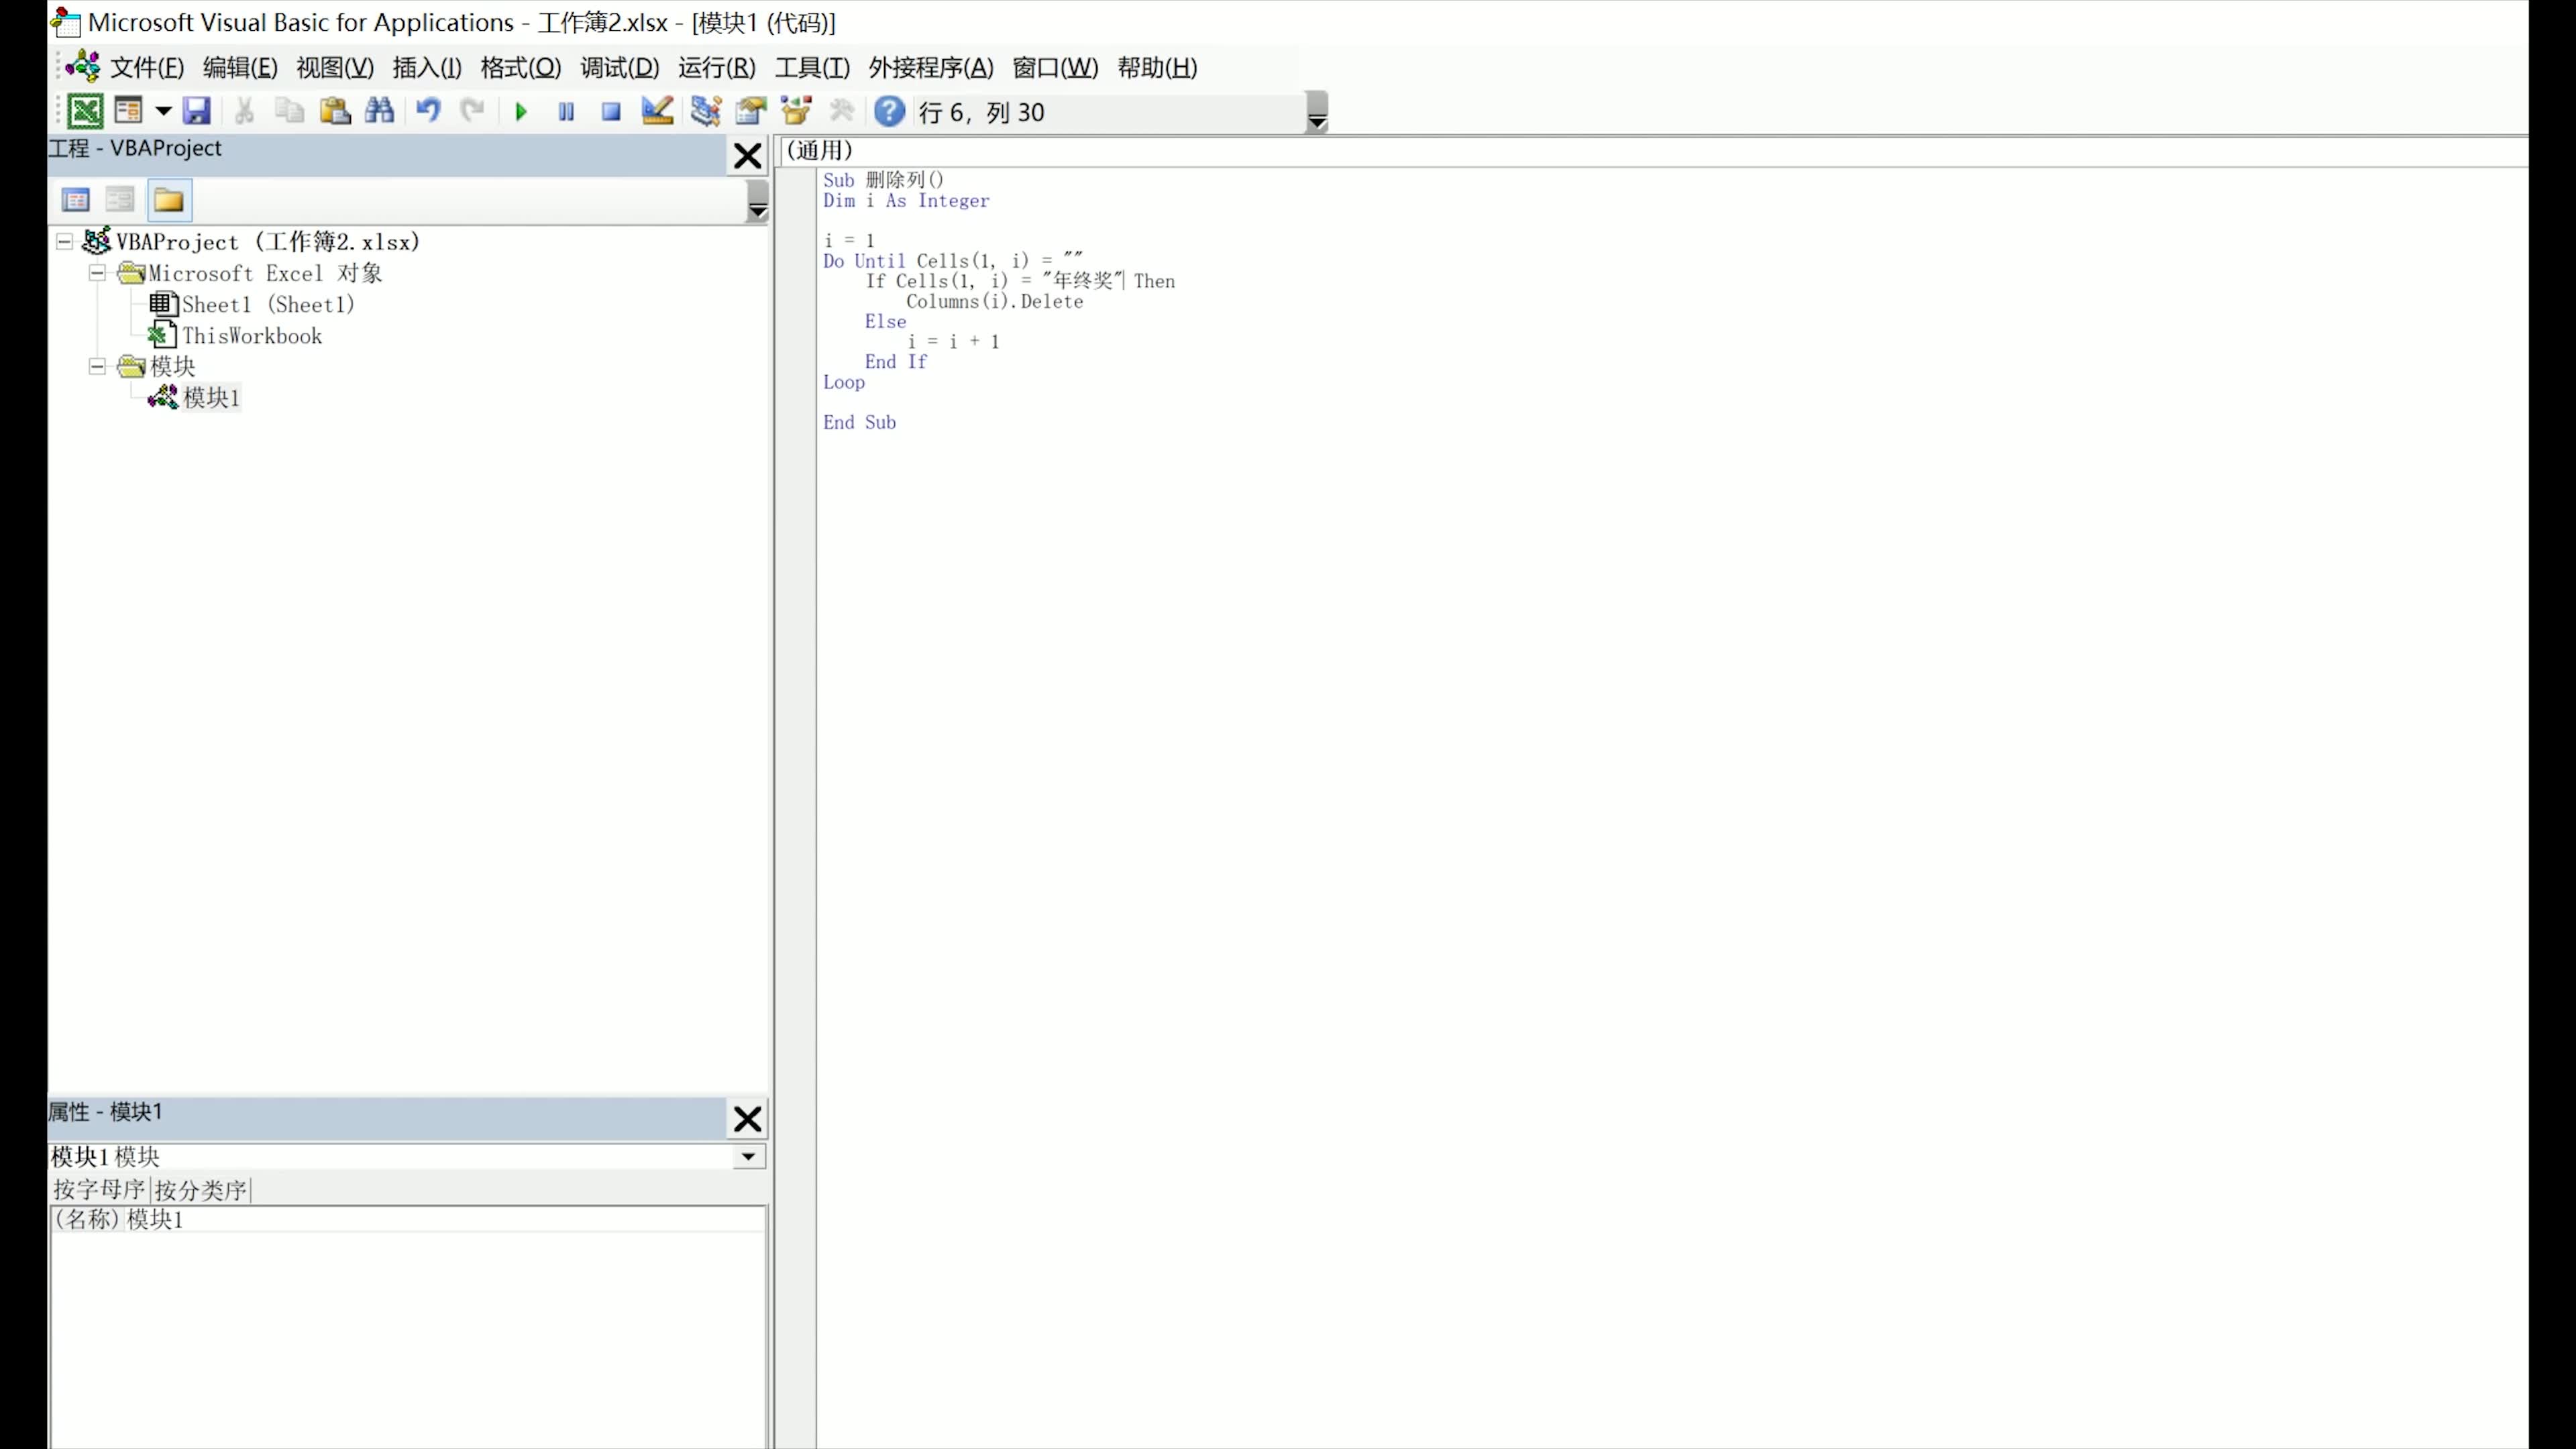
Task: Open the Object Browser icon
Action: [x=796, y=111]
